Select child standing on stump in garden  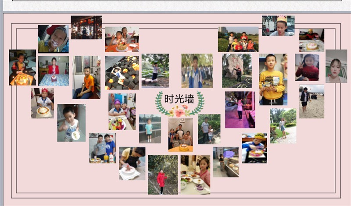155,71
